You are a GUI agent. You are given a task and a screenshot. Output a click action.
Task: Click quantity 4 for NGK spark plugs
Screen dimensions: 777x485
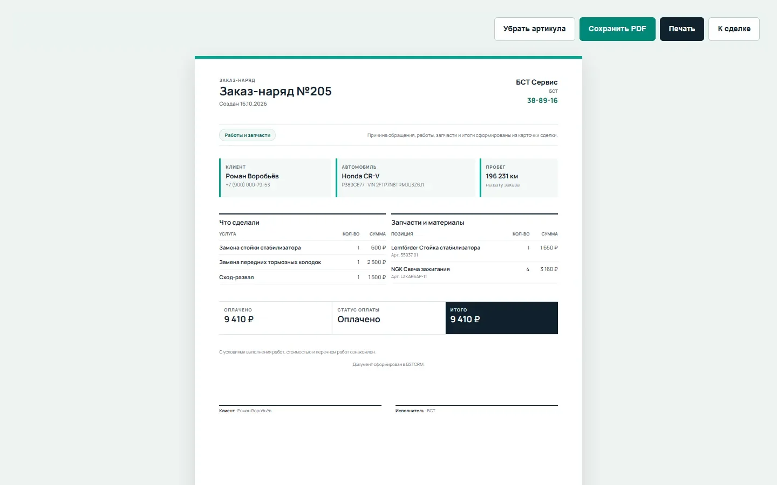click(x=528, y=269)
